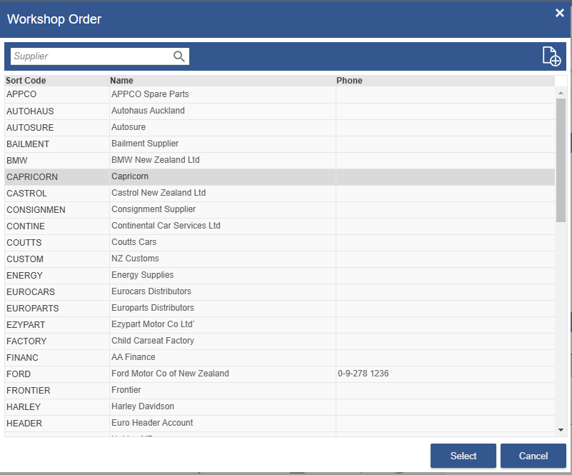Select the Autosure name cell
The width and height of the screenshot is (572, 475).
pyautogui.click(x=223, y=127)
